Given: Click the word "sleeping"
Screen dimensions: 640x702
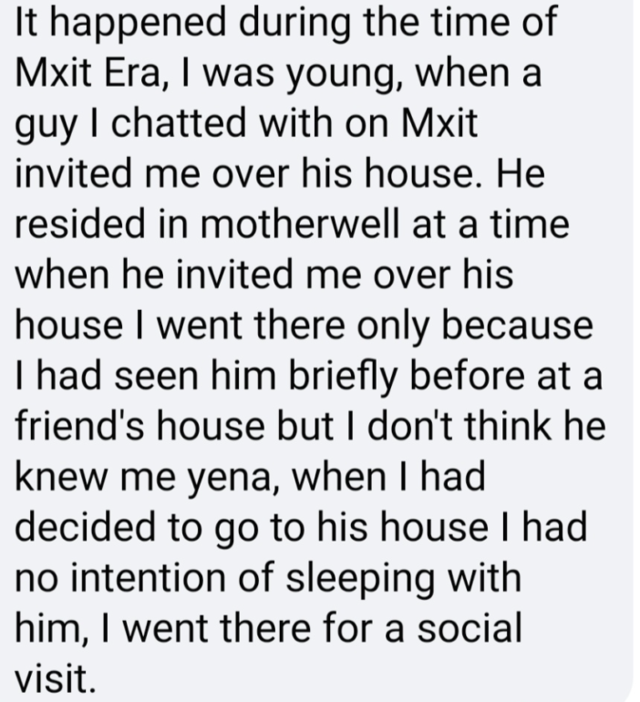Looking at the screenshot, I should (360, 581).
